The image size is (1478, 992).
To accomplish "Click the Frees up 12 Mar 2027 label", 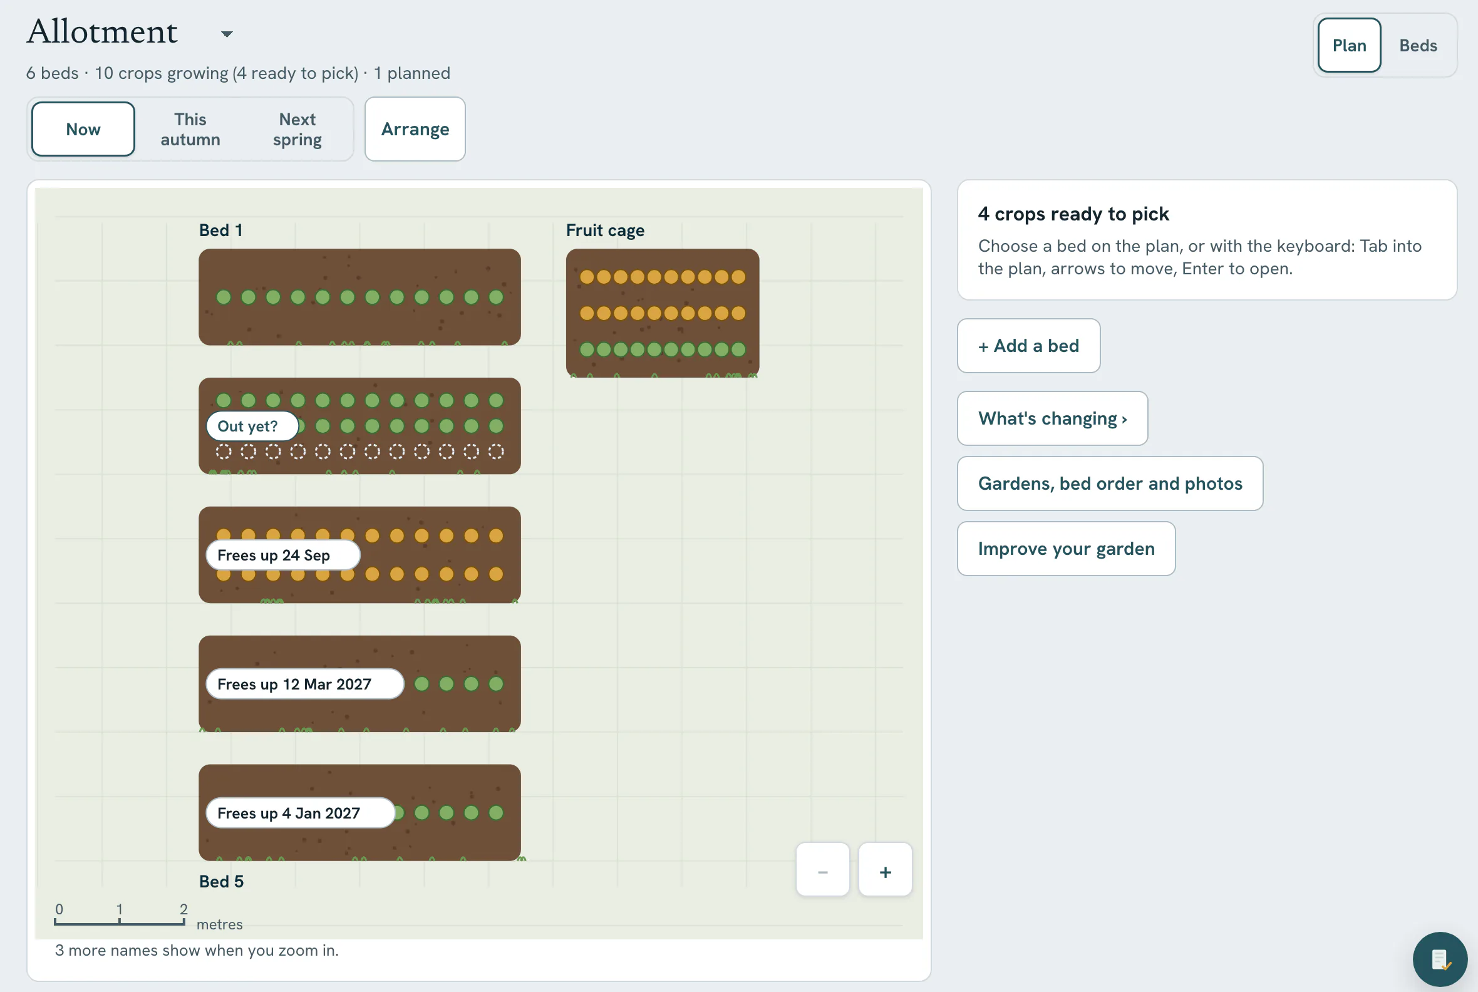I will (x=304, y=684).
